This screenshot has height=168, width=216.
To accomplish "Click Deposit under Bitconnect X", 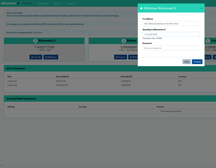I will (x=36, y=57).
